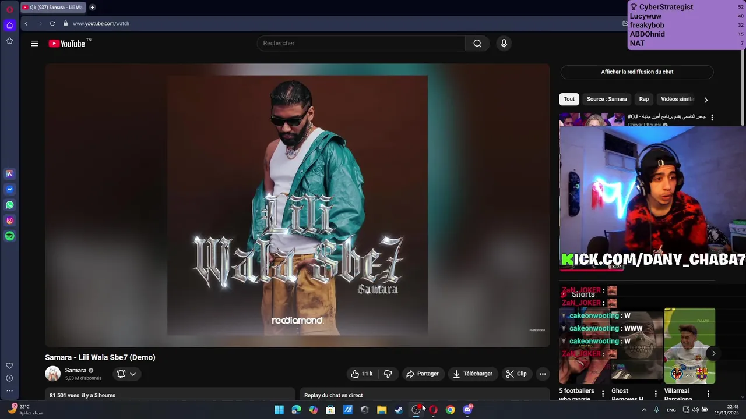Open Google Chrome in the taskbar
Screen dimensions: 746x419
(450, 410)
